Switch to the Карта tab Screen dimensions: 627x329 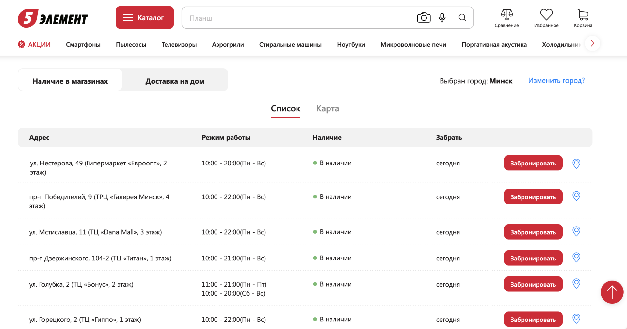(327, 108)
